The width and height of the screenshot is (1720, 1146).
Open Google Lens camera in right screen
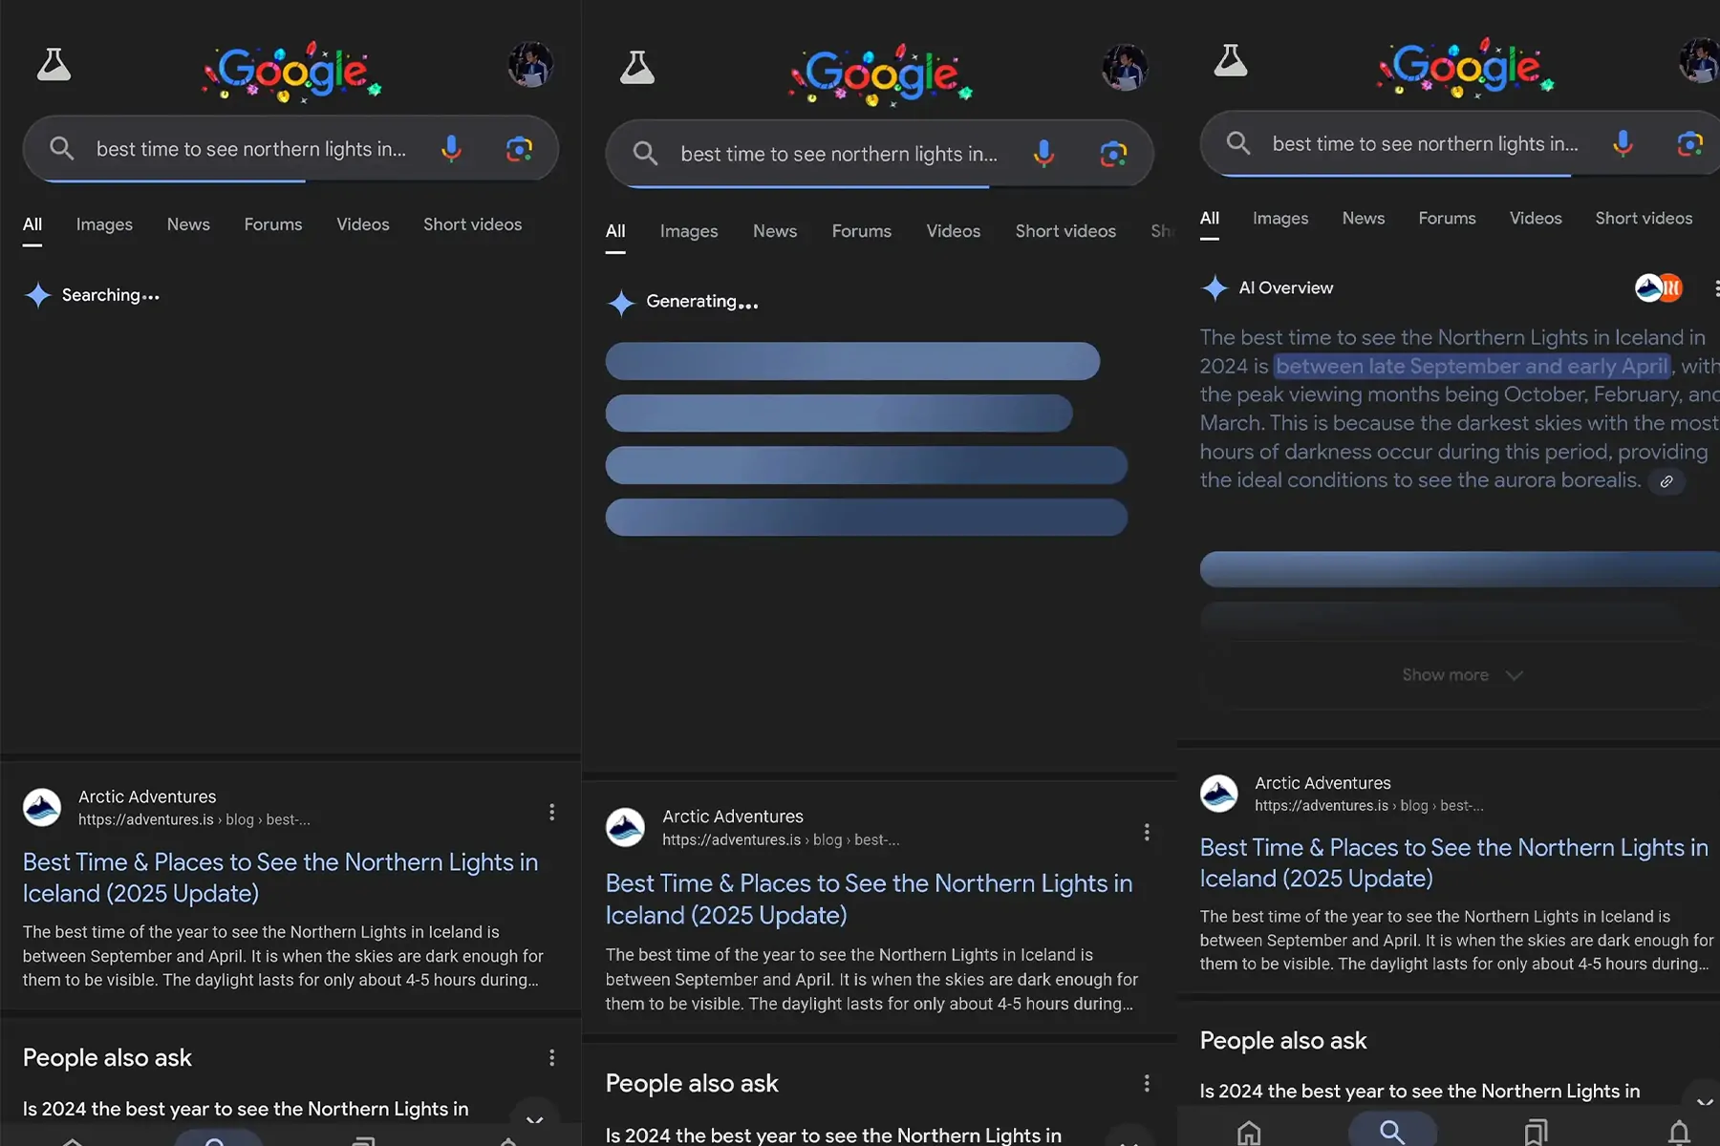click(1690, 144)
